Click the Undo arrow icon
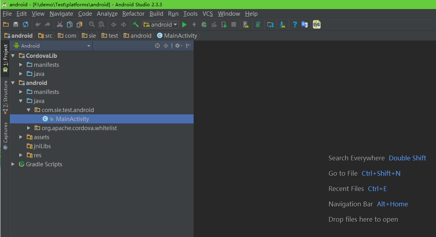 38,24
